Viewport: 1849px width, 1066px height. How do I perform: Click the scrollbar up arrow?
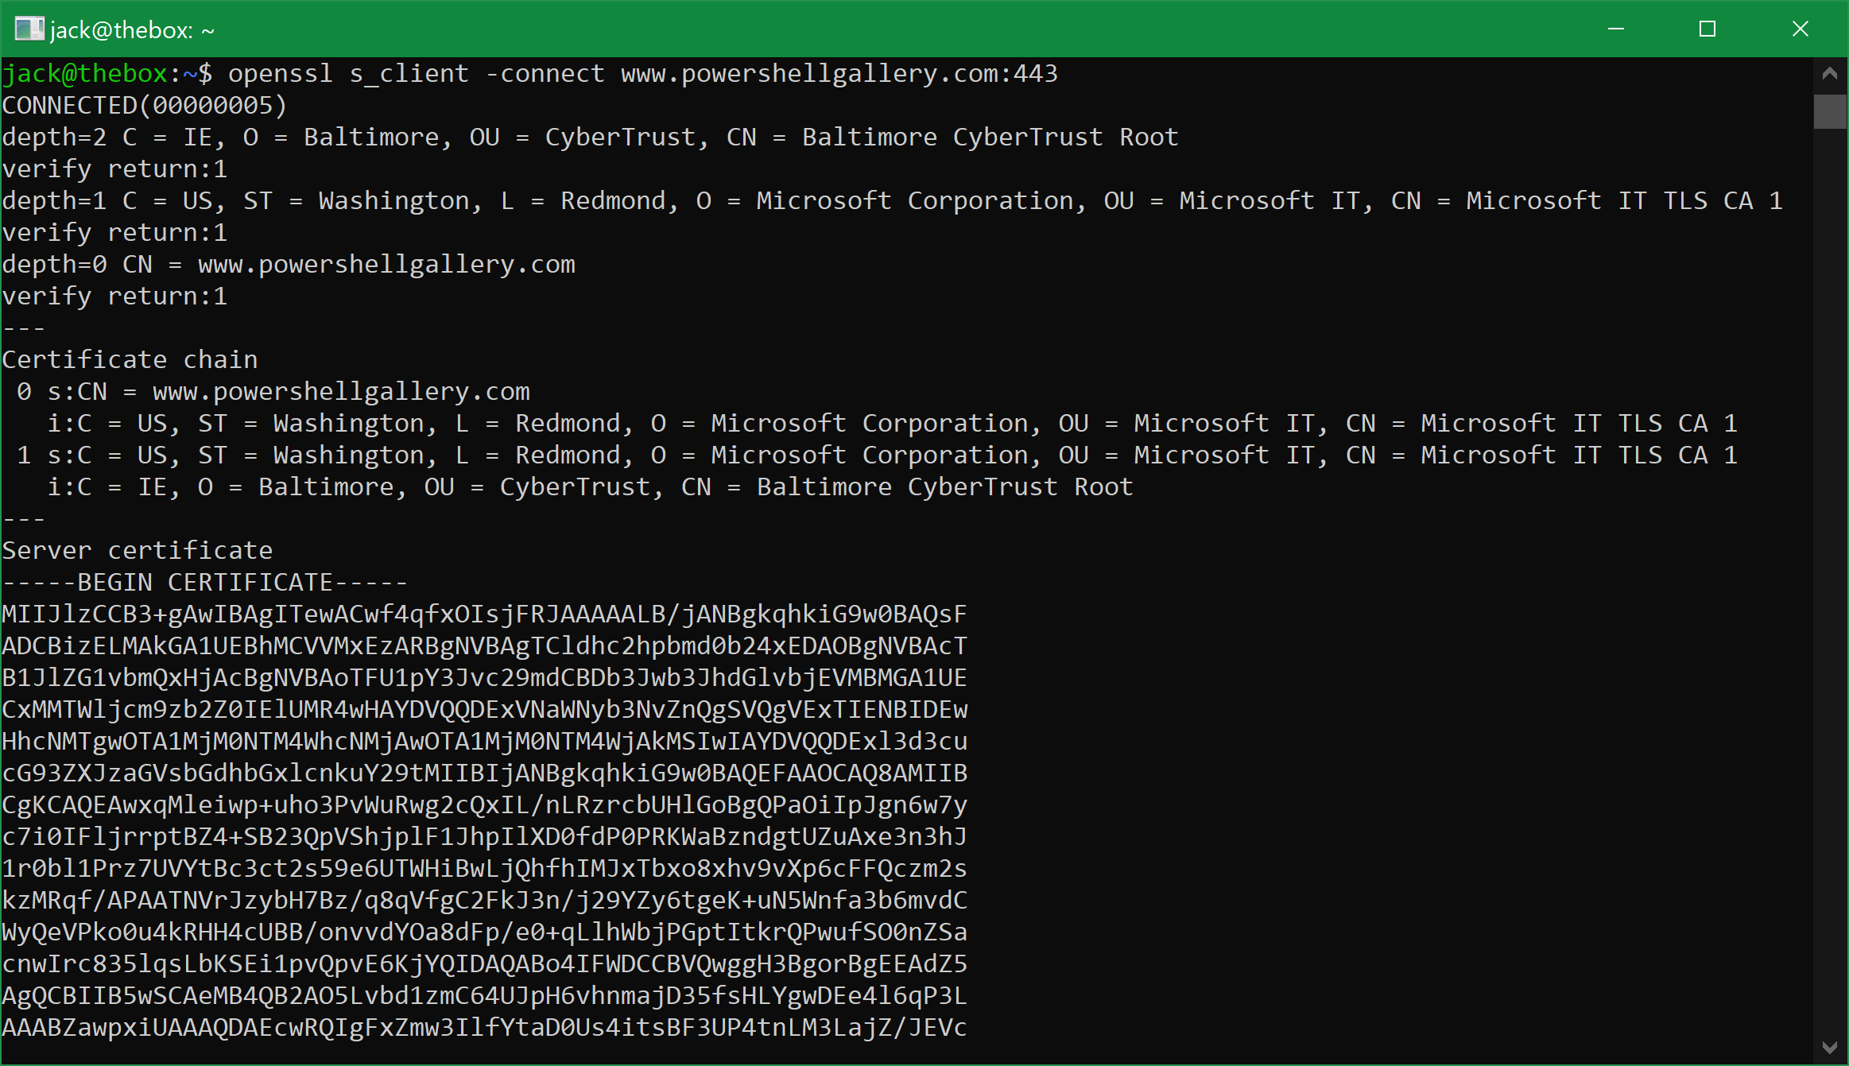pyautogui.click(x=1829, y=72)
